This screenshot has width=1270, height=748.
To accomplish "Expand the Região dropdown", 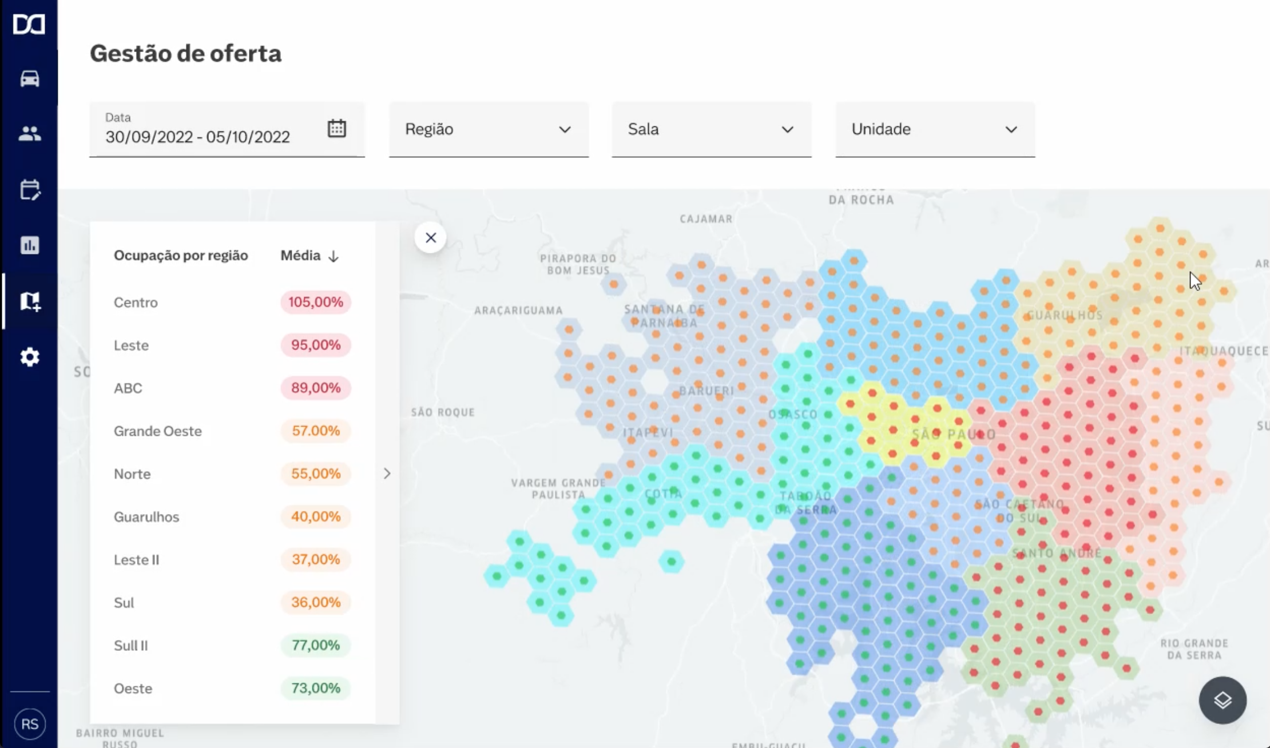I will pos(489,129).
